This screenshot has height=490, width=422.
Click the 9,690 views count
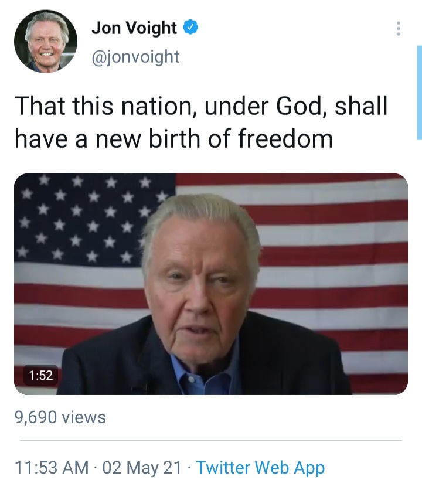pyautogui.click(x=60, y=417)
